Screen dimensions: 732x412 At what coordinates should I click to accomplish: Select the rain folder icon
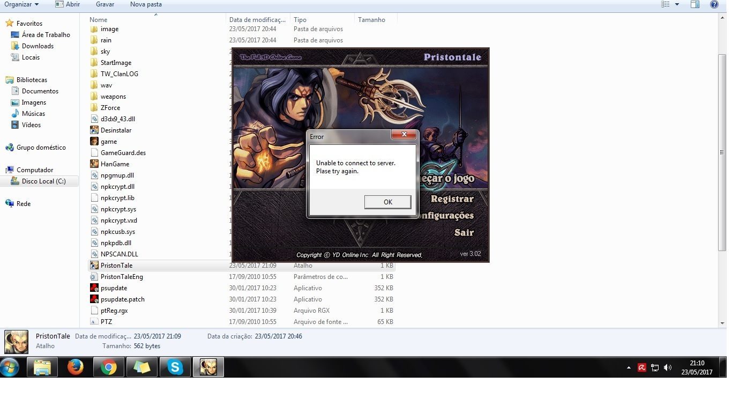94,40
